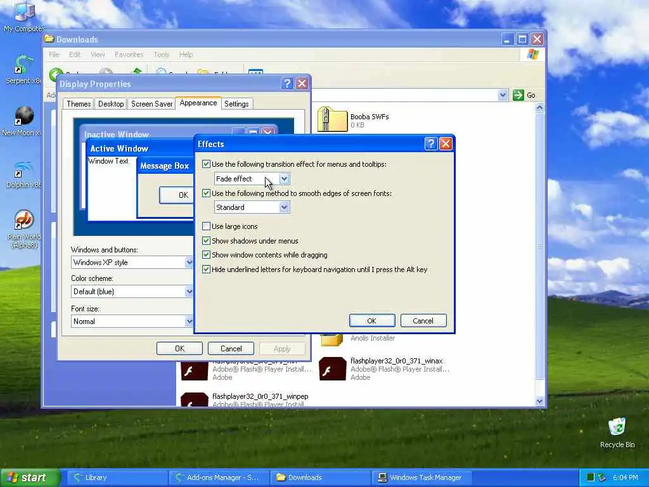
Task: Open the Help menu in Downloads
Action: pyautogui.click(x=186, y=55)
